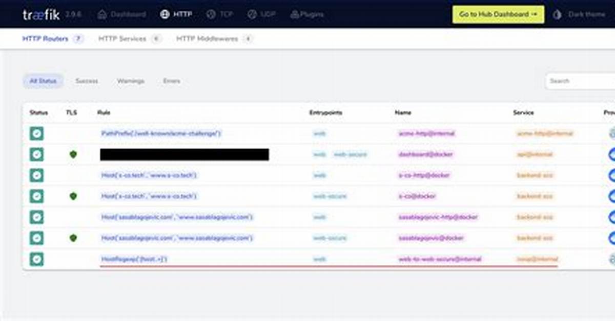Image resolution: width=615 pixels, height=321 pixels.
Task: Click the Host rule in s-co-http@docker row
Action: [149, 175]
